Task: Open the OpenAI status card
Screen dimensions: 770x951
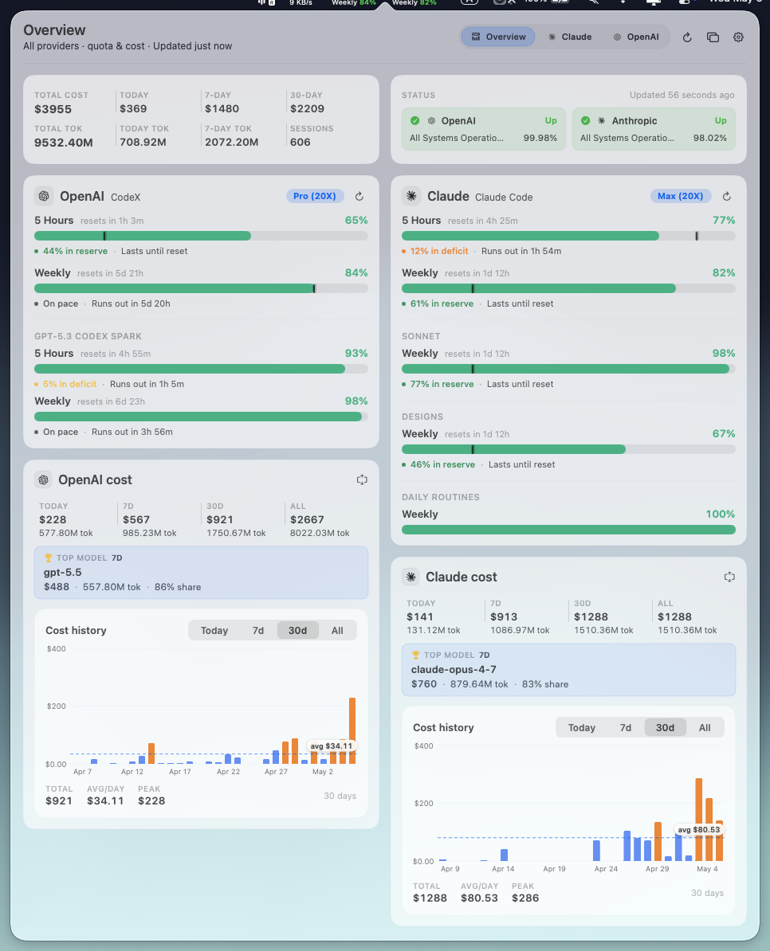Action: (x=484, y=129)
